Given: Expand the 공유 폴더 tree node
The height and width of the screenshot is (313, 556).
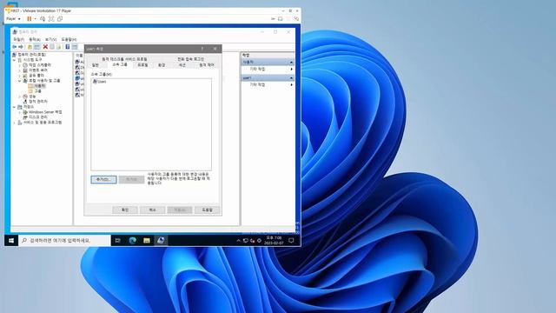Looking at the screenshot, I should tap(20, 76).
